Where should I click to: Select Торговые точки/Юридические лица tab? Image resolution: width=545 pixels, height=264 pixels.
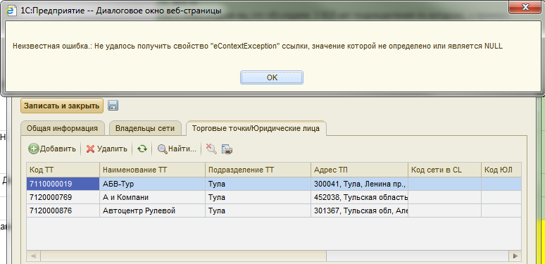pyautogui.click(x=256, y=128)
